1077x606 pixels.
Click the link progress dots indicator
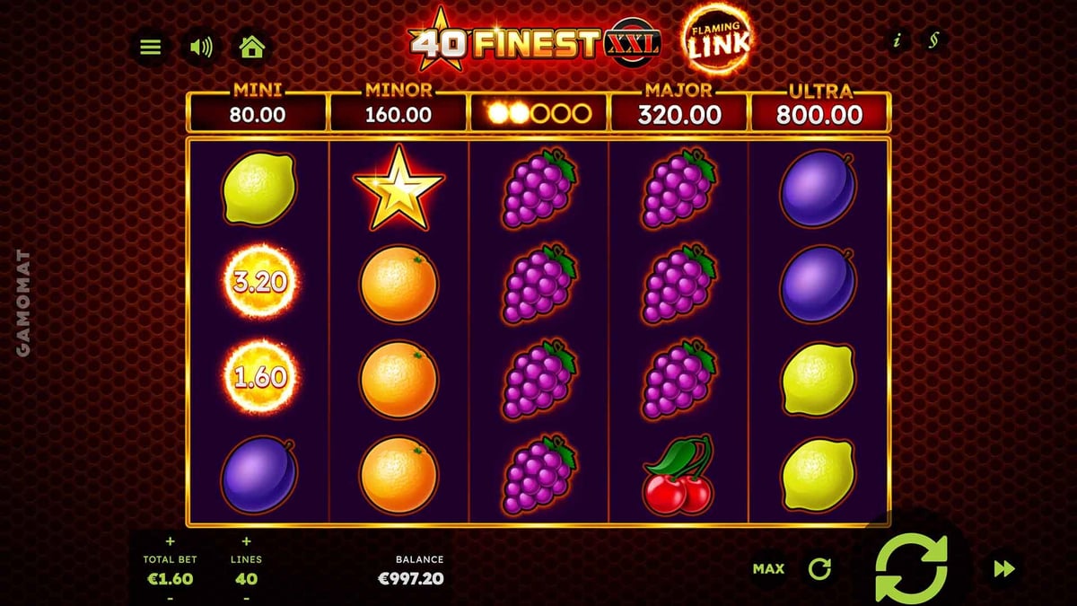(x=538, y=113)
